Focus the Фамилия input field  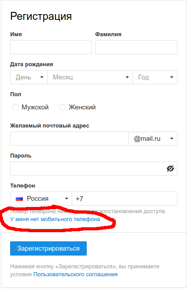click(136, 47)
